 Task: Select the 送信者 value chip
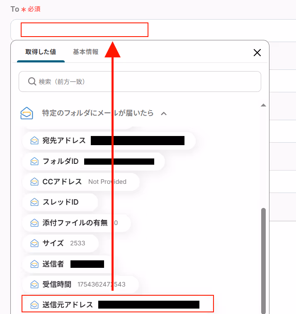[67, 264]
